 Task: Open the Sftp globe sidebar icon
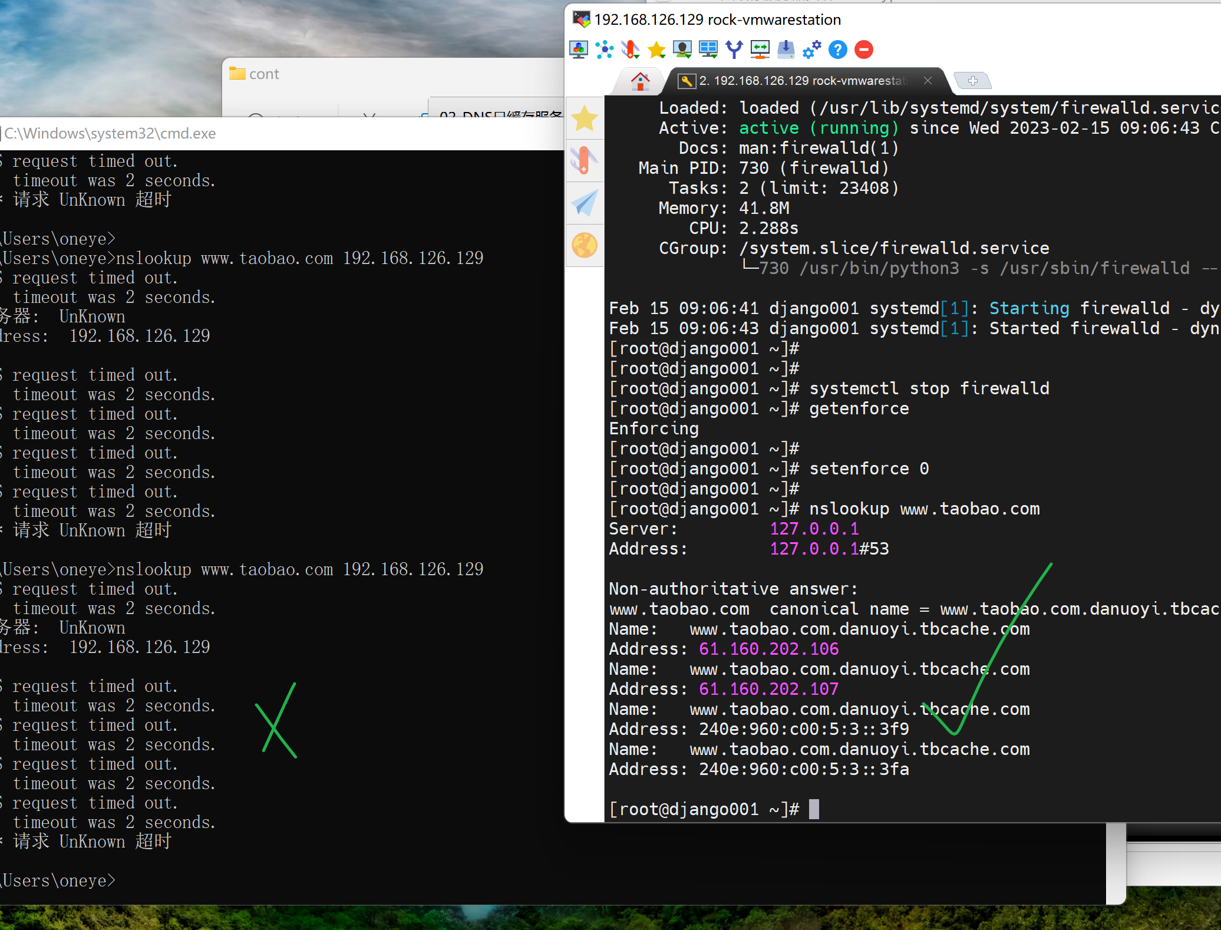pos(585,246)
